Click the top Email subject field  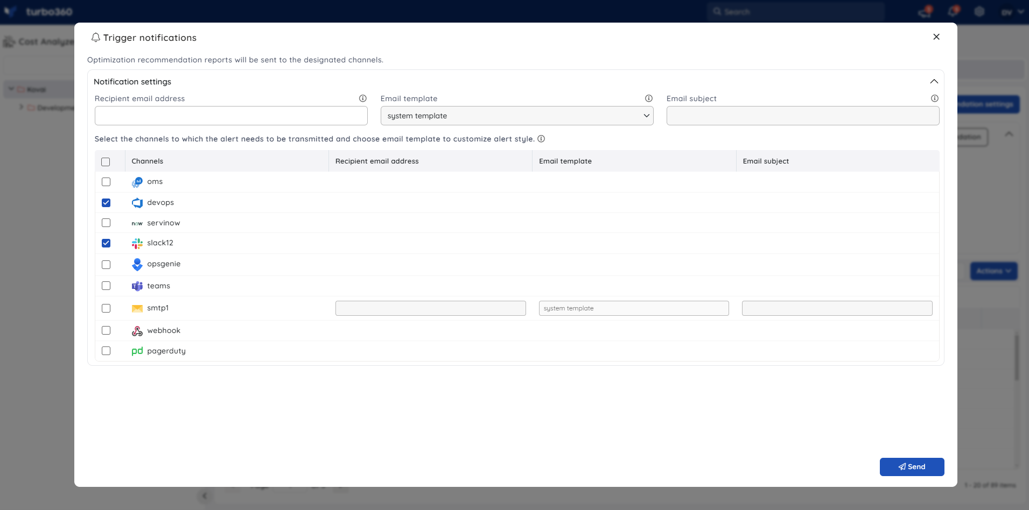tap(803, 116)
